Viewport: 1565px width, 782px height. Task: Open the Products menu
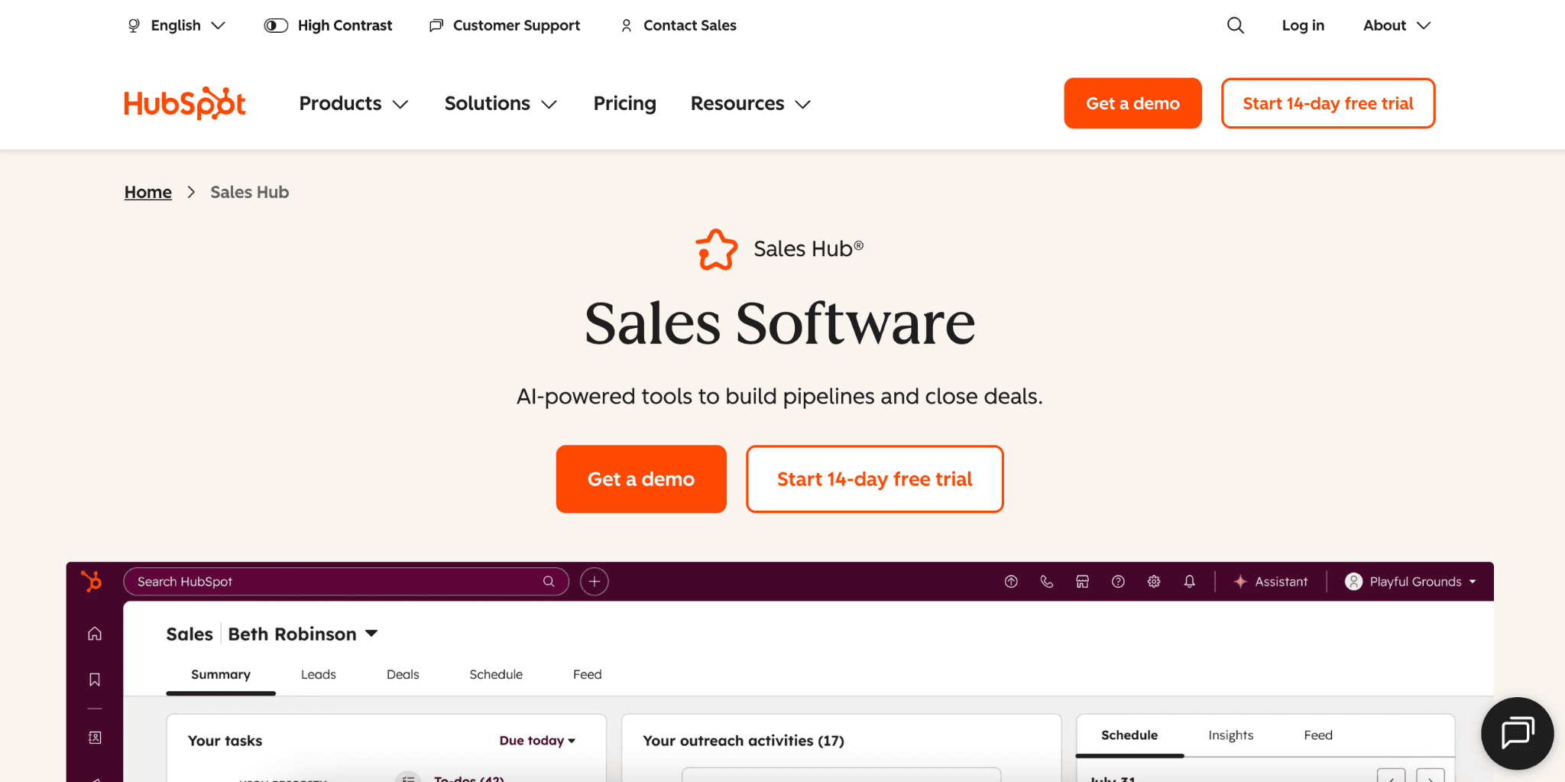point(353,103)
